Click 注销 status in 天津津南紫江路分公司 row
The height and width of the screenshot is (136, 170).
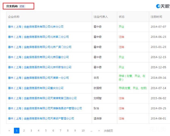click(122, 98)
